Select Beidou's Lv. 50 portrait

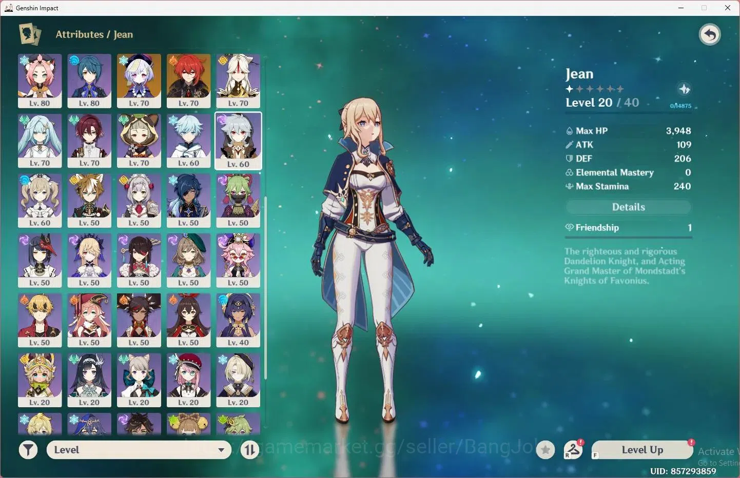139,261
